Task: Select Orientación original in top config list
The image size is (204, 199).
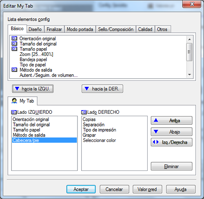Action: click(x=38, y=38)
